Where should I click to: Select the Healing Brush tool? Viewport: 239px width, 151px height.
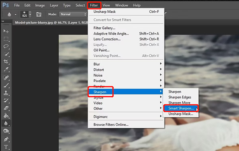coord(6,78)
